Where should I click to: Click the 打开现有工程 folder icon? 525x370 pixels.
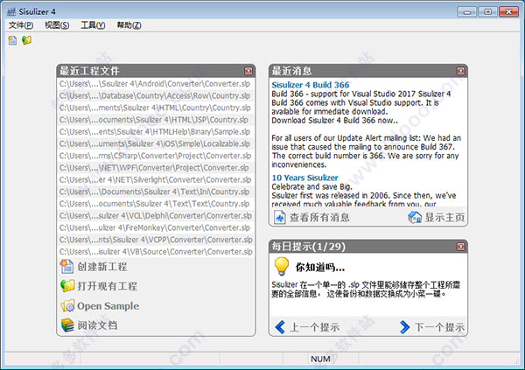(x=67, y=286)
